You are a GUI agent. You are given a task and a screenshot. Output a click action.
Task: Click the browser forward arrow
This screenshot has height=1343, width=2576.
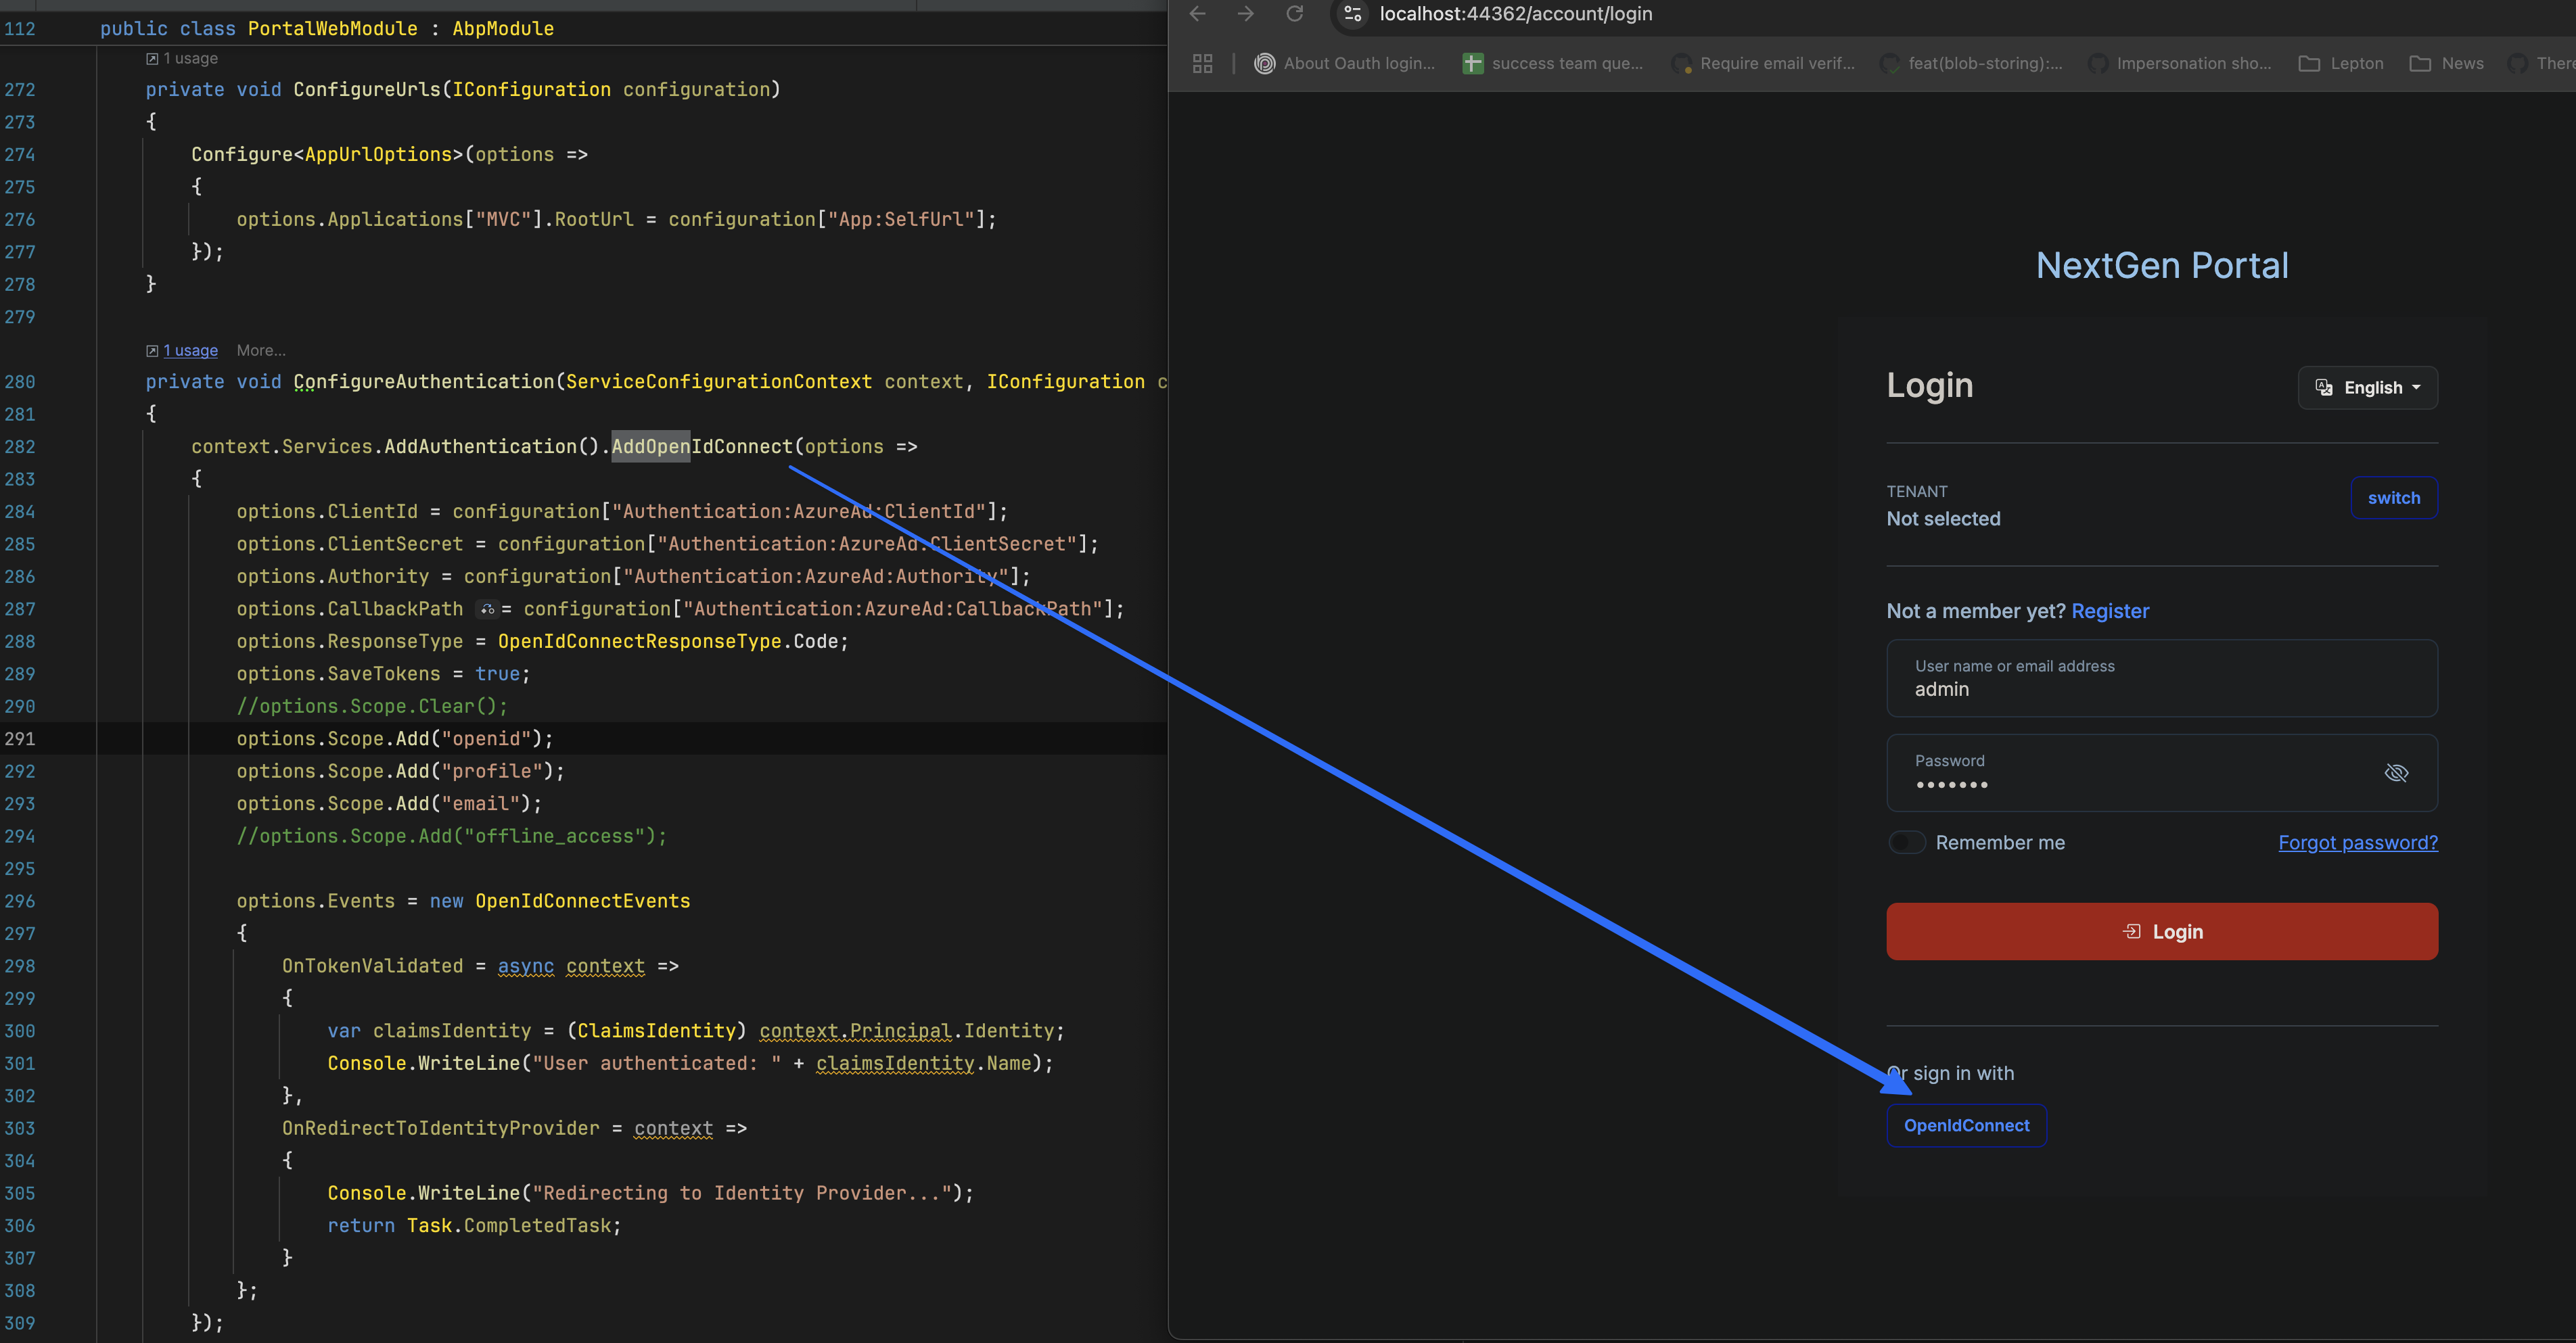tap(1245, 14)
